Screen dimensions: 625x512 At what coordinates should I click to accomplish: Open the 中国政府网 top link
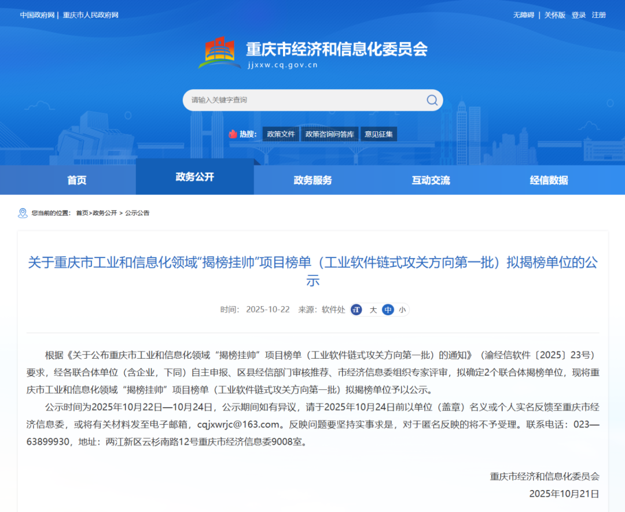point(37,15)
